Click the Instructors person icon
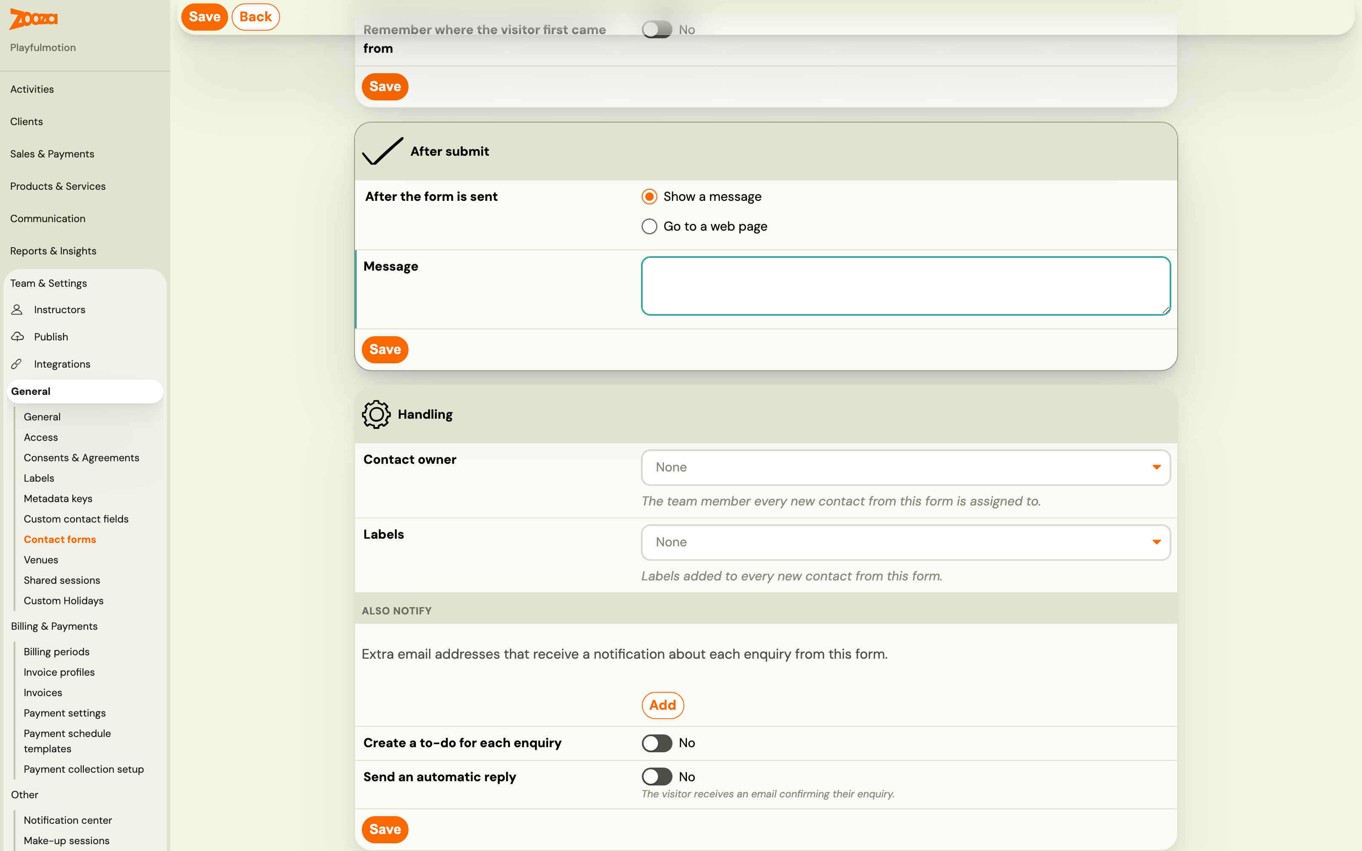 click(17, 310)
